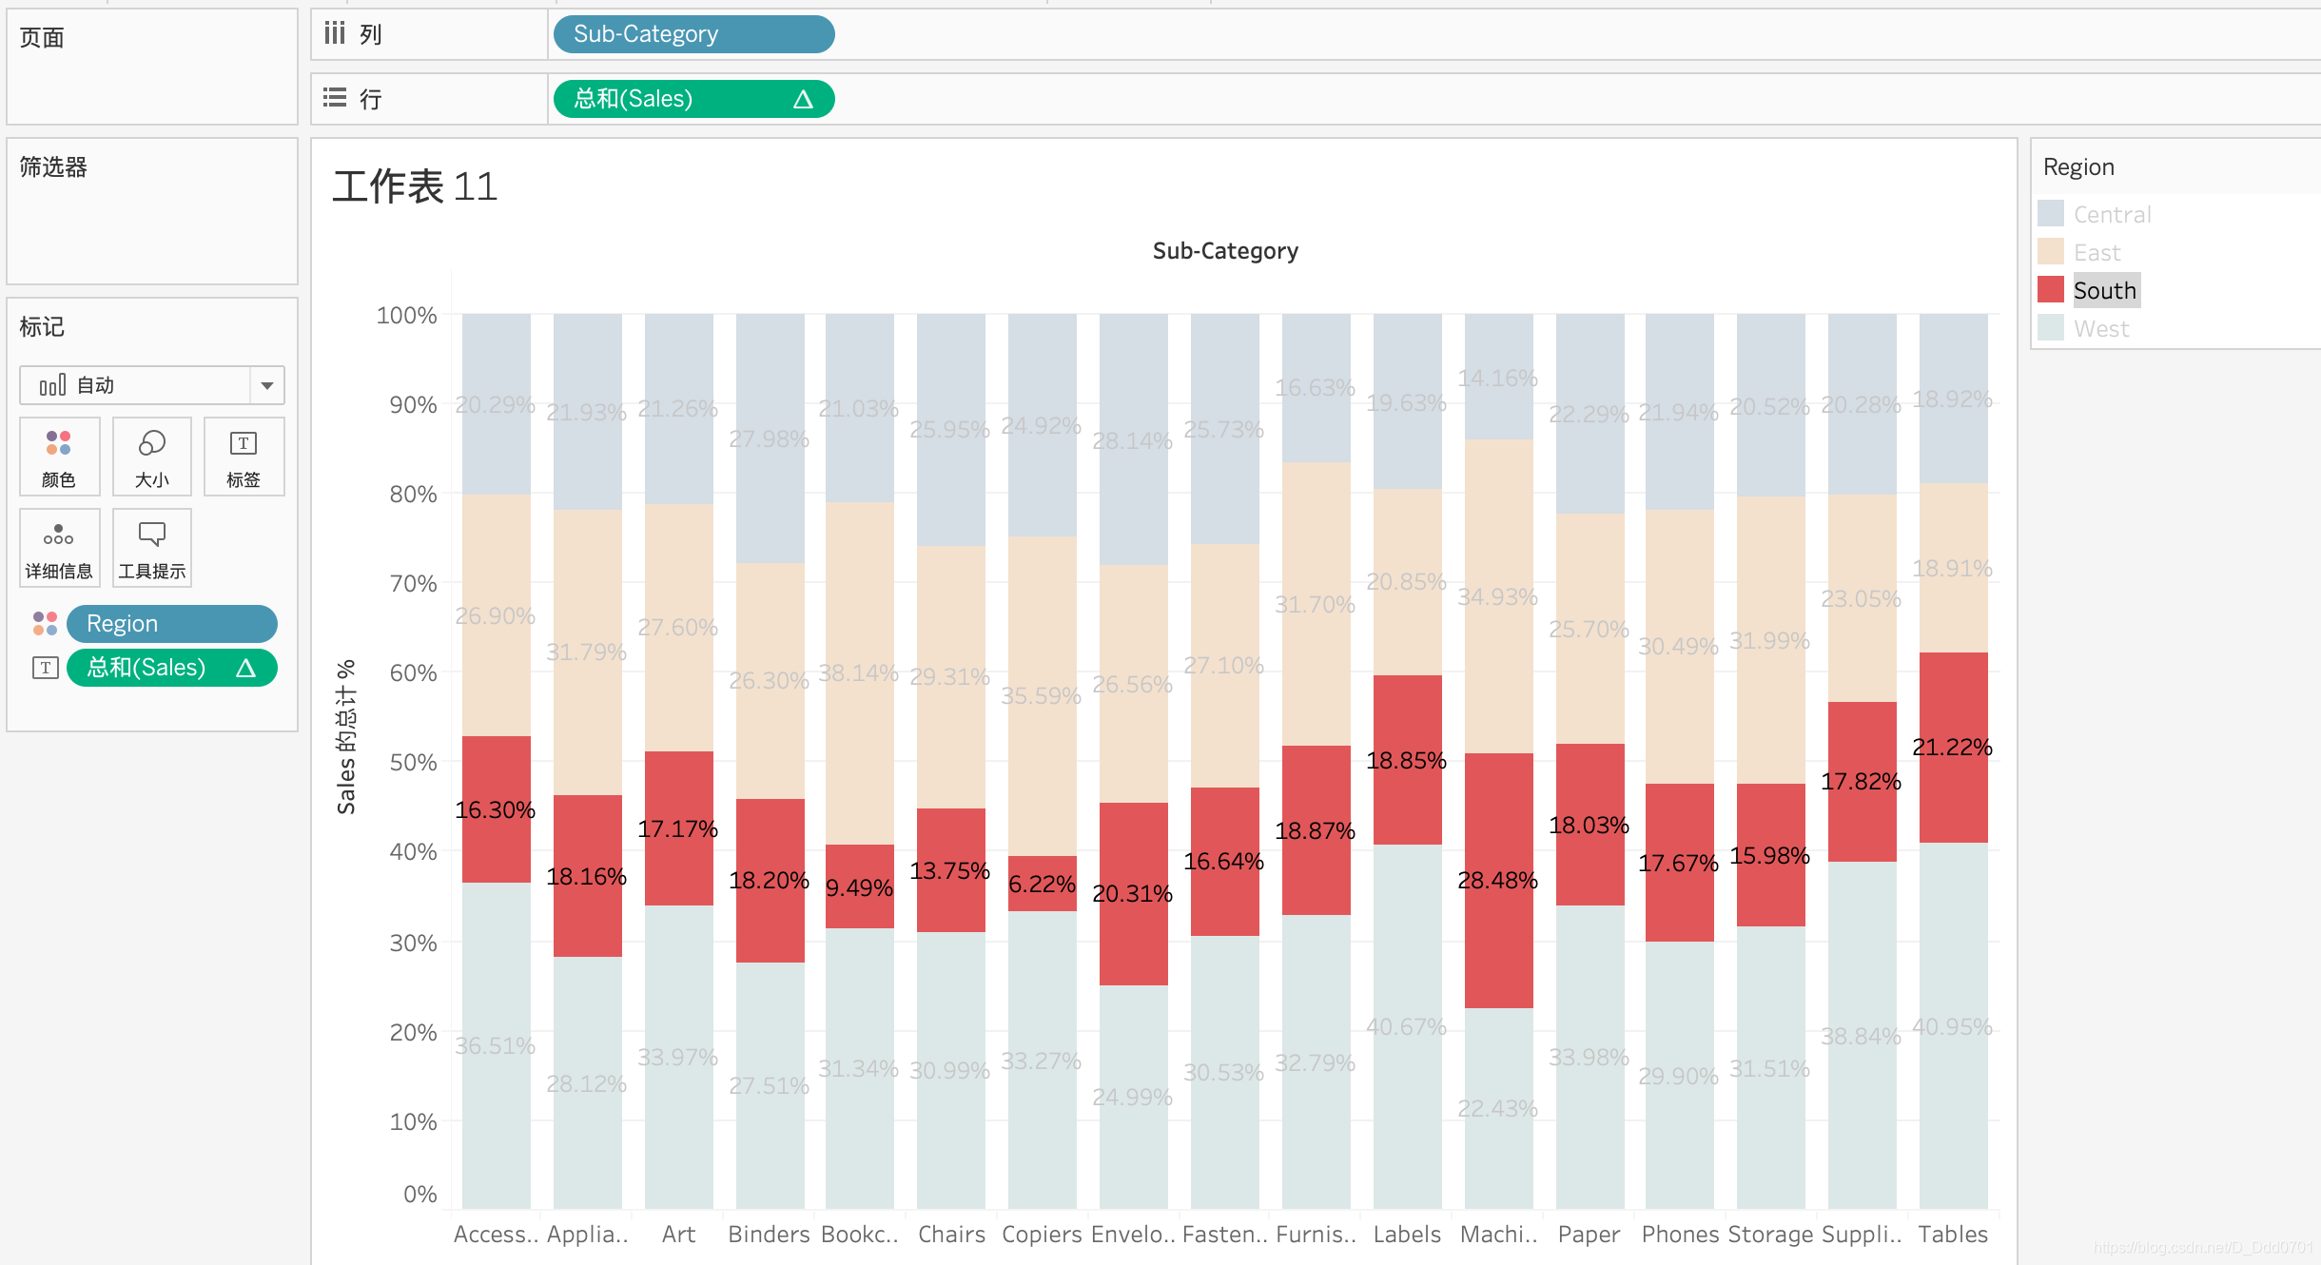The image size is (2321, 1265).
Task: Click the delta triangle on the rows 总和(Sales) pill
Action: pyautogui.click(x=803, y=99)
